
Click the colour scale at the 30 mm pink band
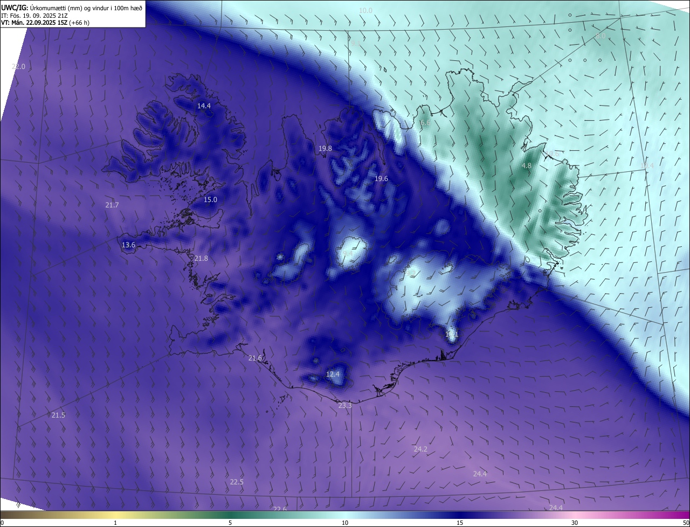point(575,515)
